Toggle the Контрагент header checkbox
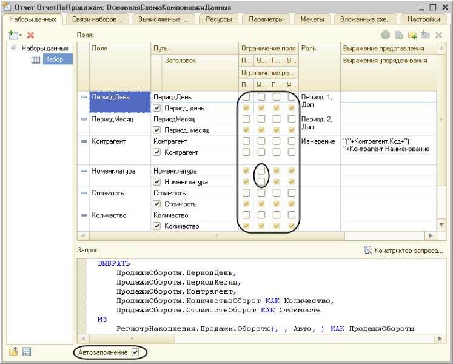Image resolution: width=453 pixels, height=364 pixels. 157,152
